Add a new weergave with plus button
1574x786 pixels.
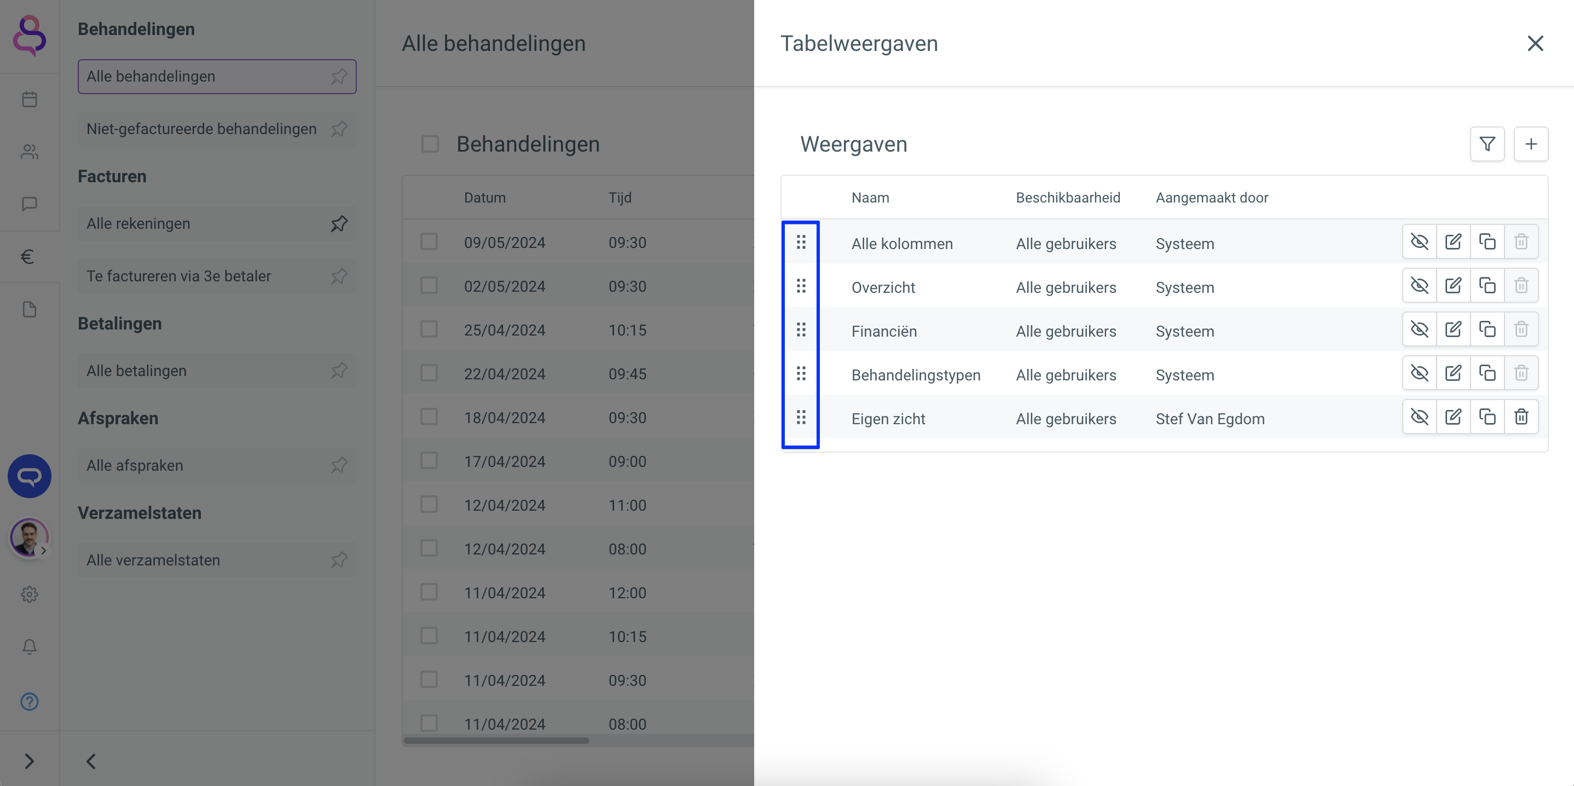click(x=1531, y=145)
